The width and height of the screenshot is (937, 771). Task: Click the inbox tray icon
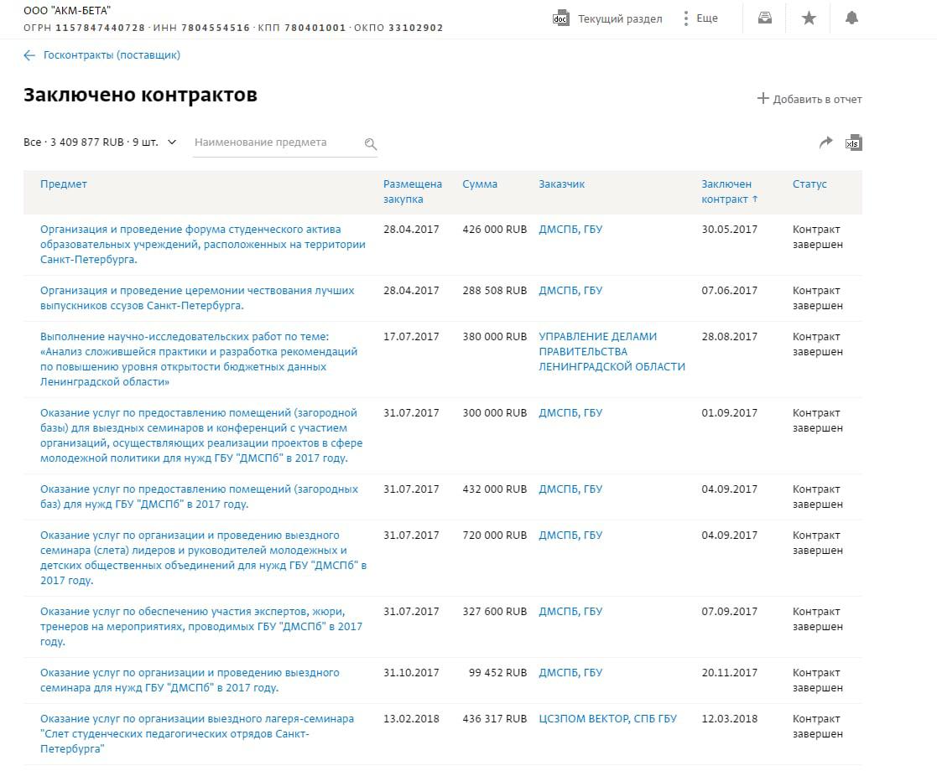764,18
